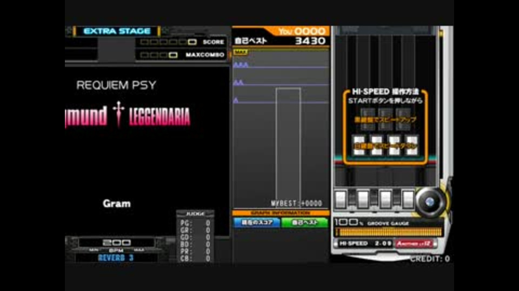The image size is (519, 291).
Task: Click the 100% groove gauge value
Action: pyautogui.click(x=349, y=223)
